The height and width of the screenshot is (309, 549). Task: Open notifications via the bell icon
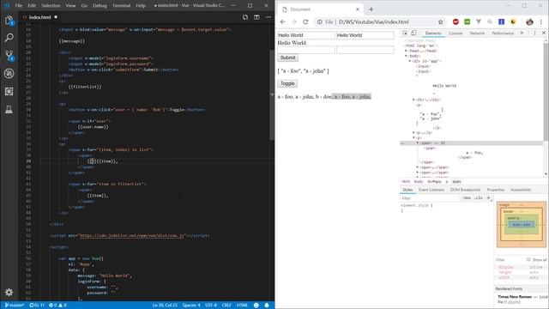267,306
